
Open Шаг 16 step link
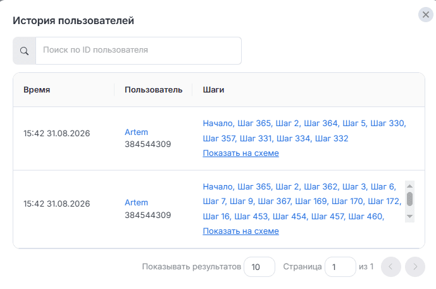tap(216, 216)
